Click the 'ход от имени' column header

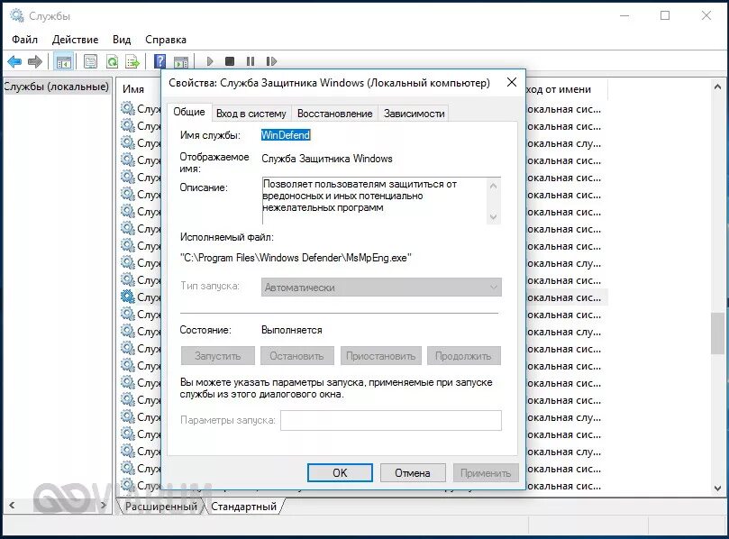click(559, 89)
